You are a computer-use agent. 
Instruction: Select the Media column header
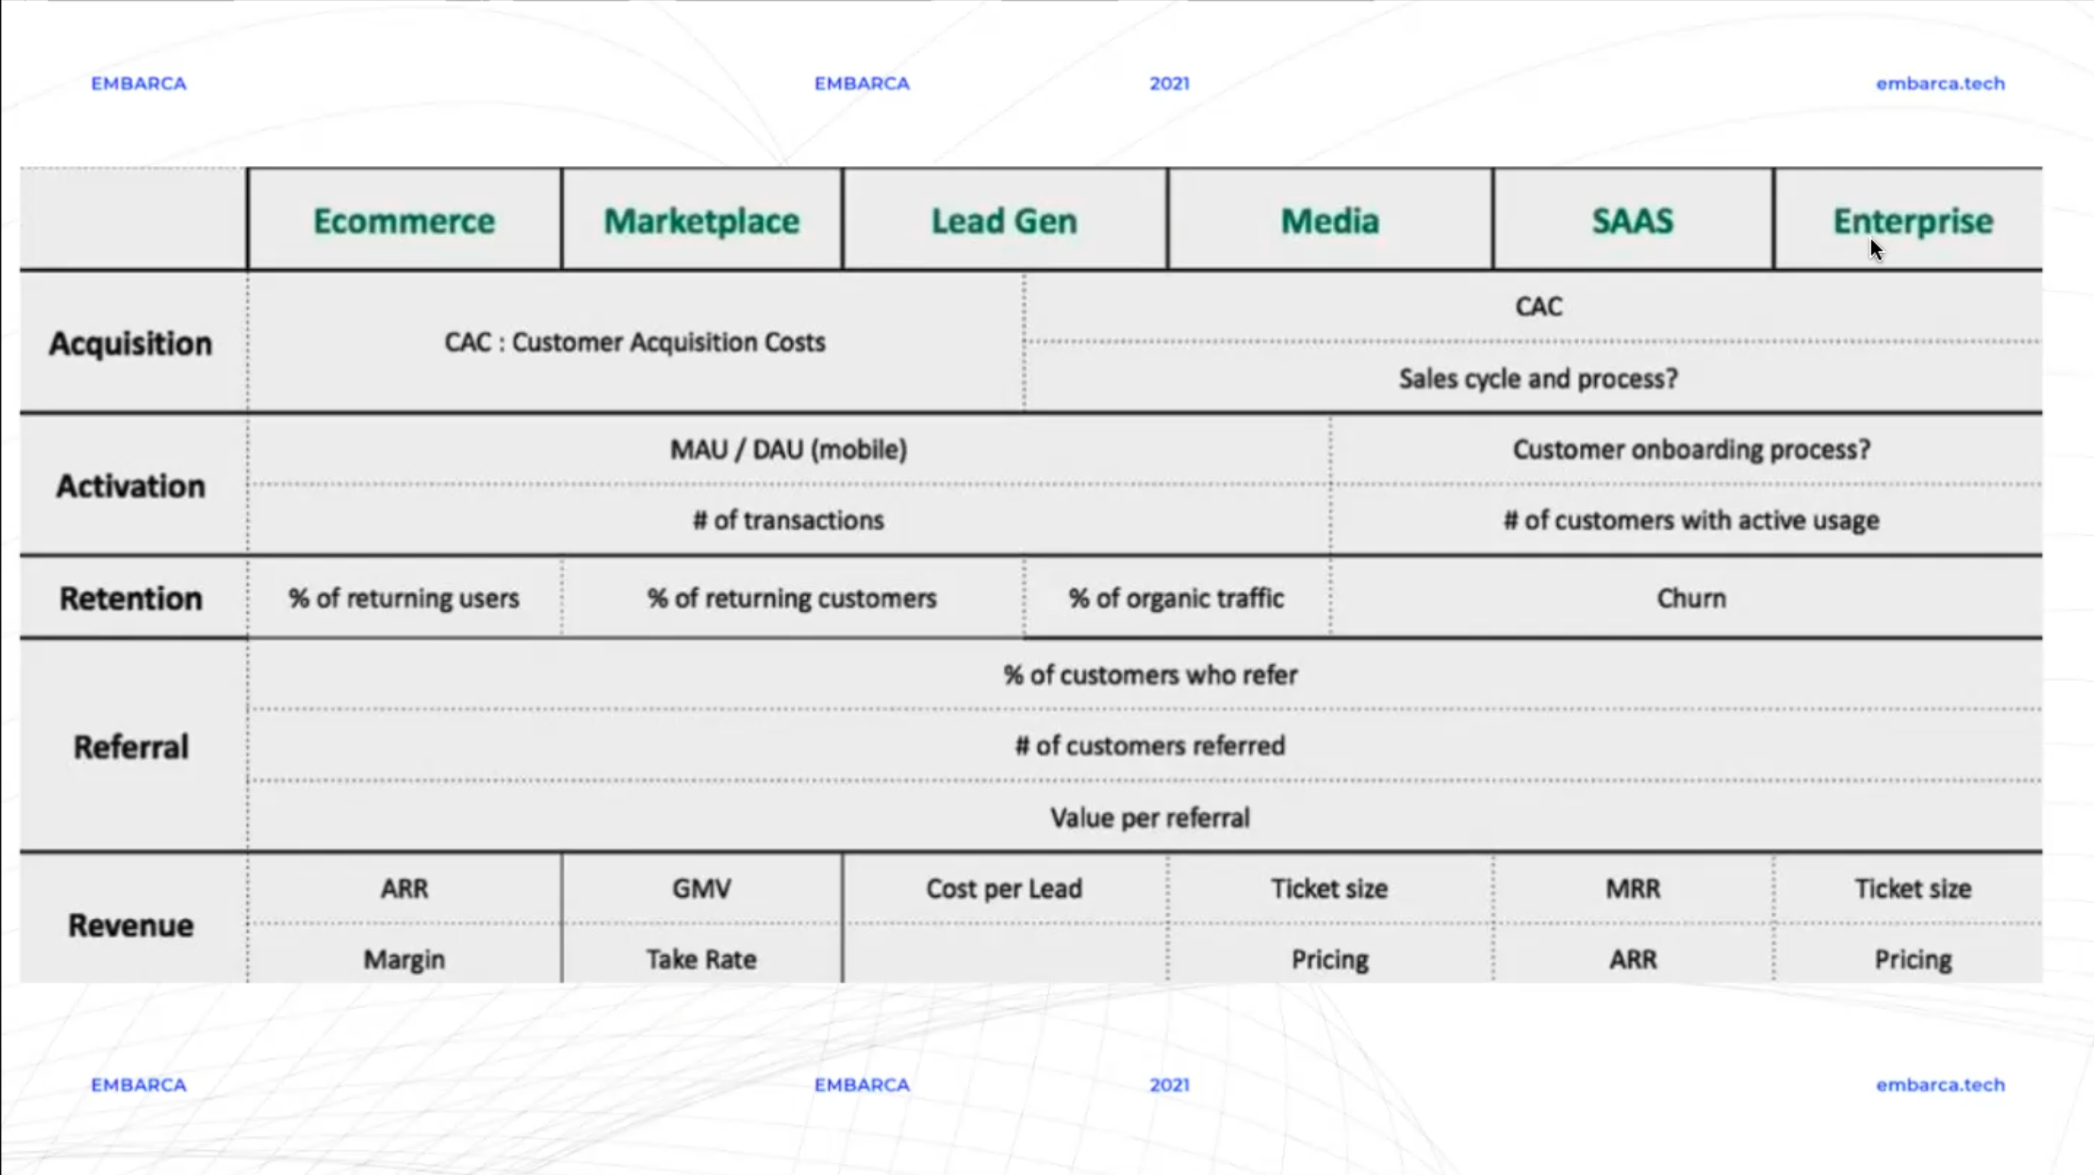point(1330,221)
